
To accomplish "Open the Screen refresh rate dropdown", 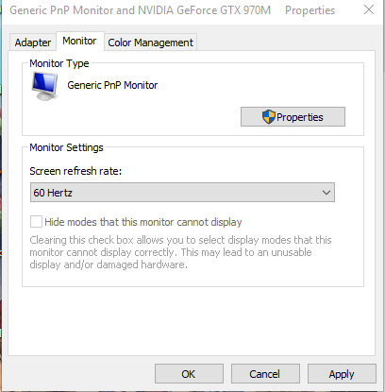I will point(182,193).
